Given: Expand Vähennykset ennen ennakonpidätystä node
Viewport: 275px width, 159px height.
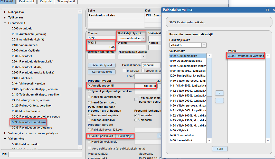Looking at the screenshot, I should coord(5,133).
